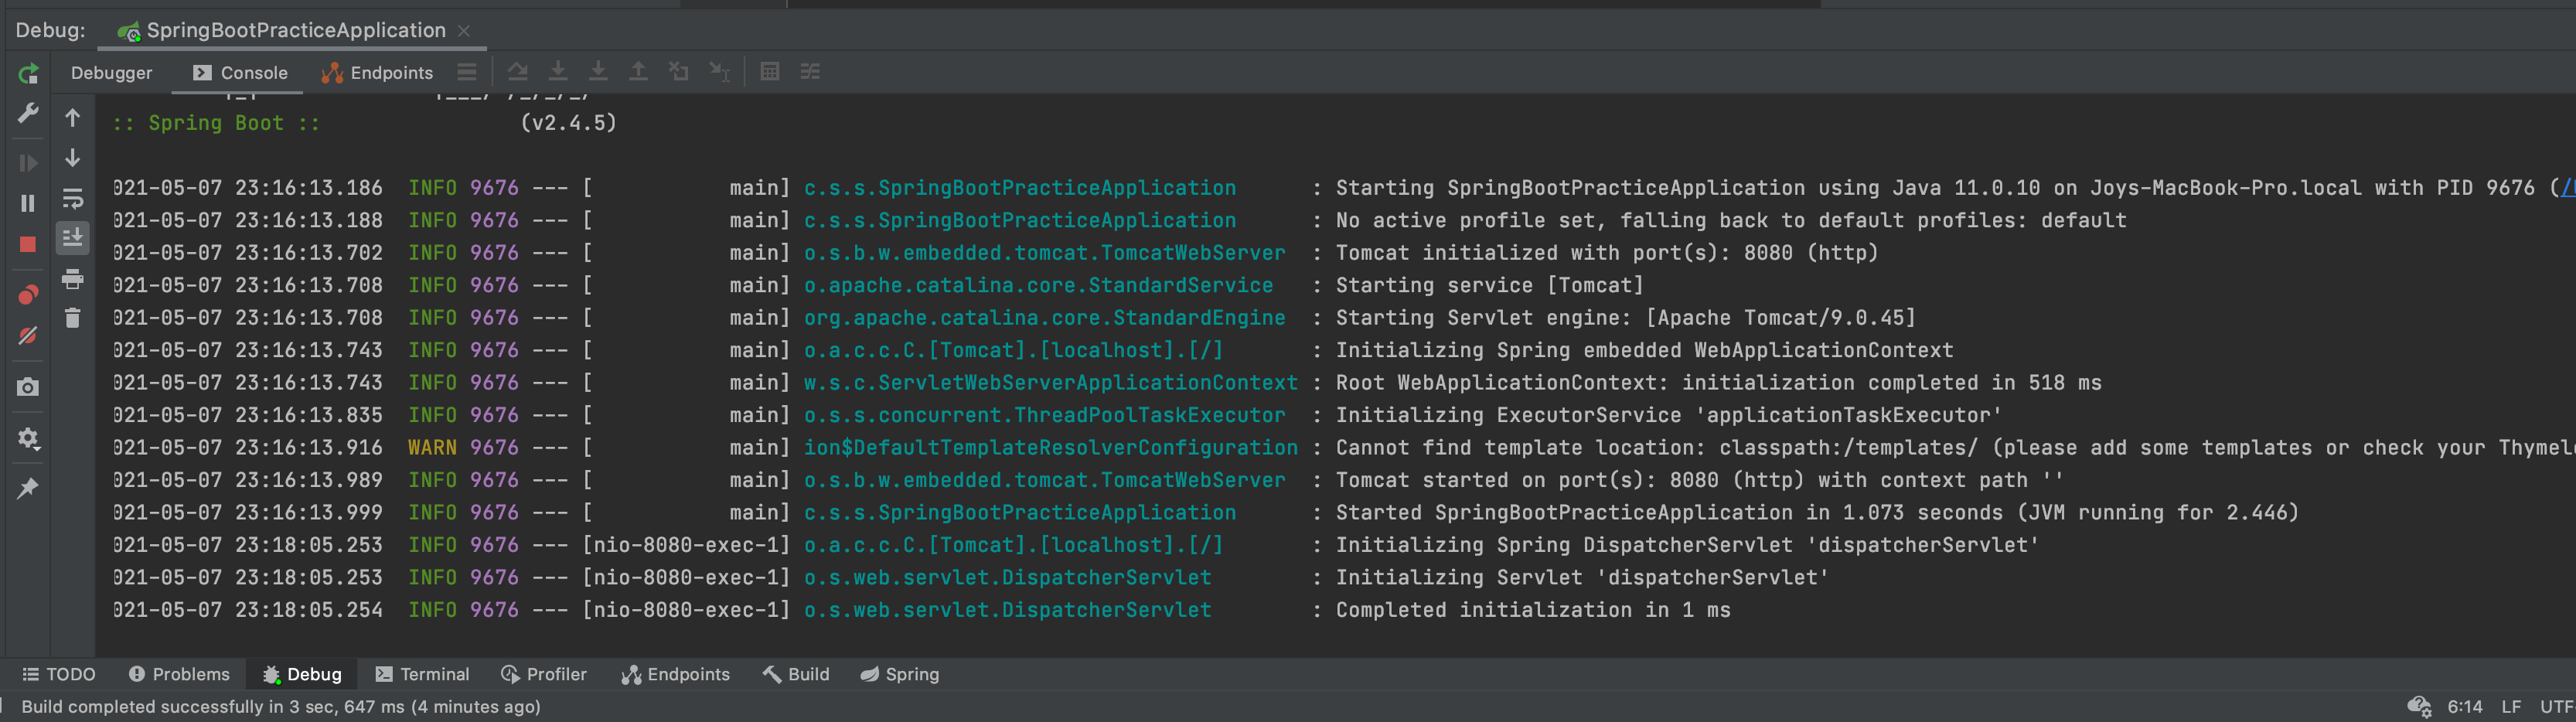Click the build completed status message
Screen dimensions: 2576x722
pos(281,707)
